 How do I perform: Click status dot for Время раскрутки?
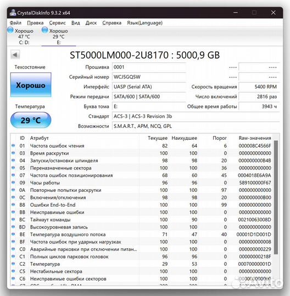coord(13,153)
